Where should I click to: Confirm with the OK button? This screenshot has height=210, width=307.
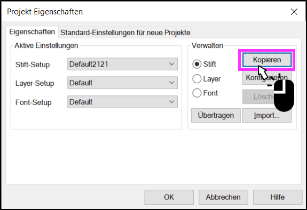[x=169, y=197]
